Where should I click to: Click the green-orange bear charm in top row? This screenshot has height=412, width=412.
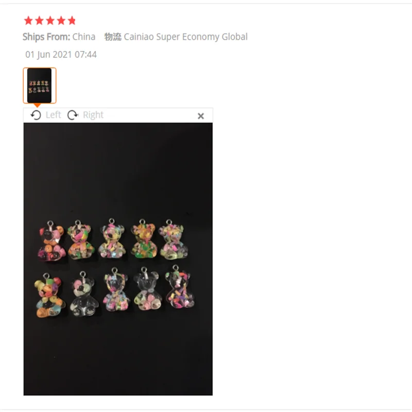pyautogui.click(x=144, y=239)
